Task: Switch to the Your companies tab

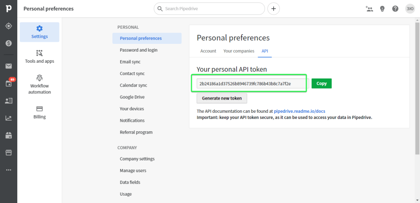Action: pos(239,51)
